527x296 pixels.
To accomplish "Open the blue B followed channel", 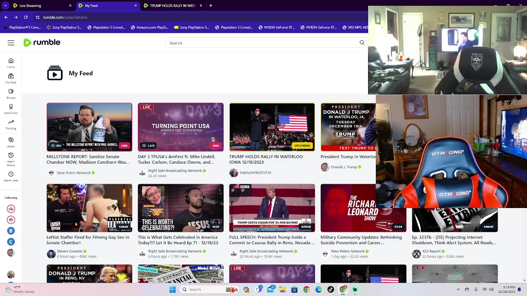I will point(11,231).
